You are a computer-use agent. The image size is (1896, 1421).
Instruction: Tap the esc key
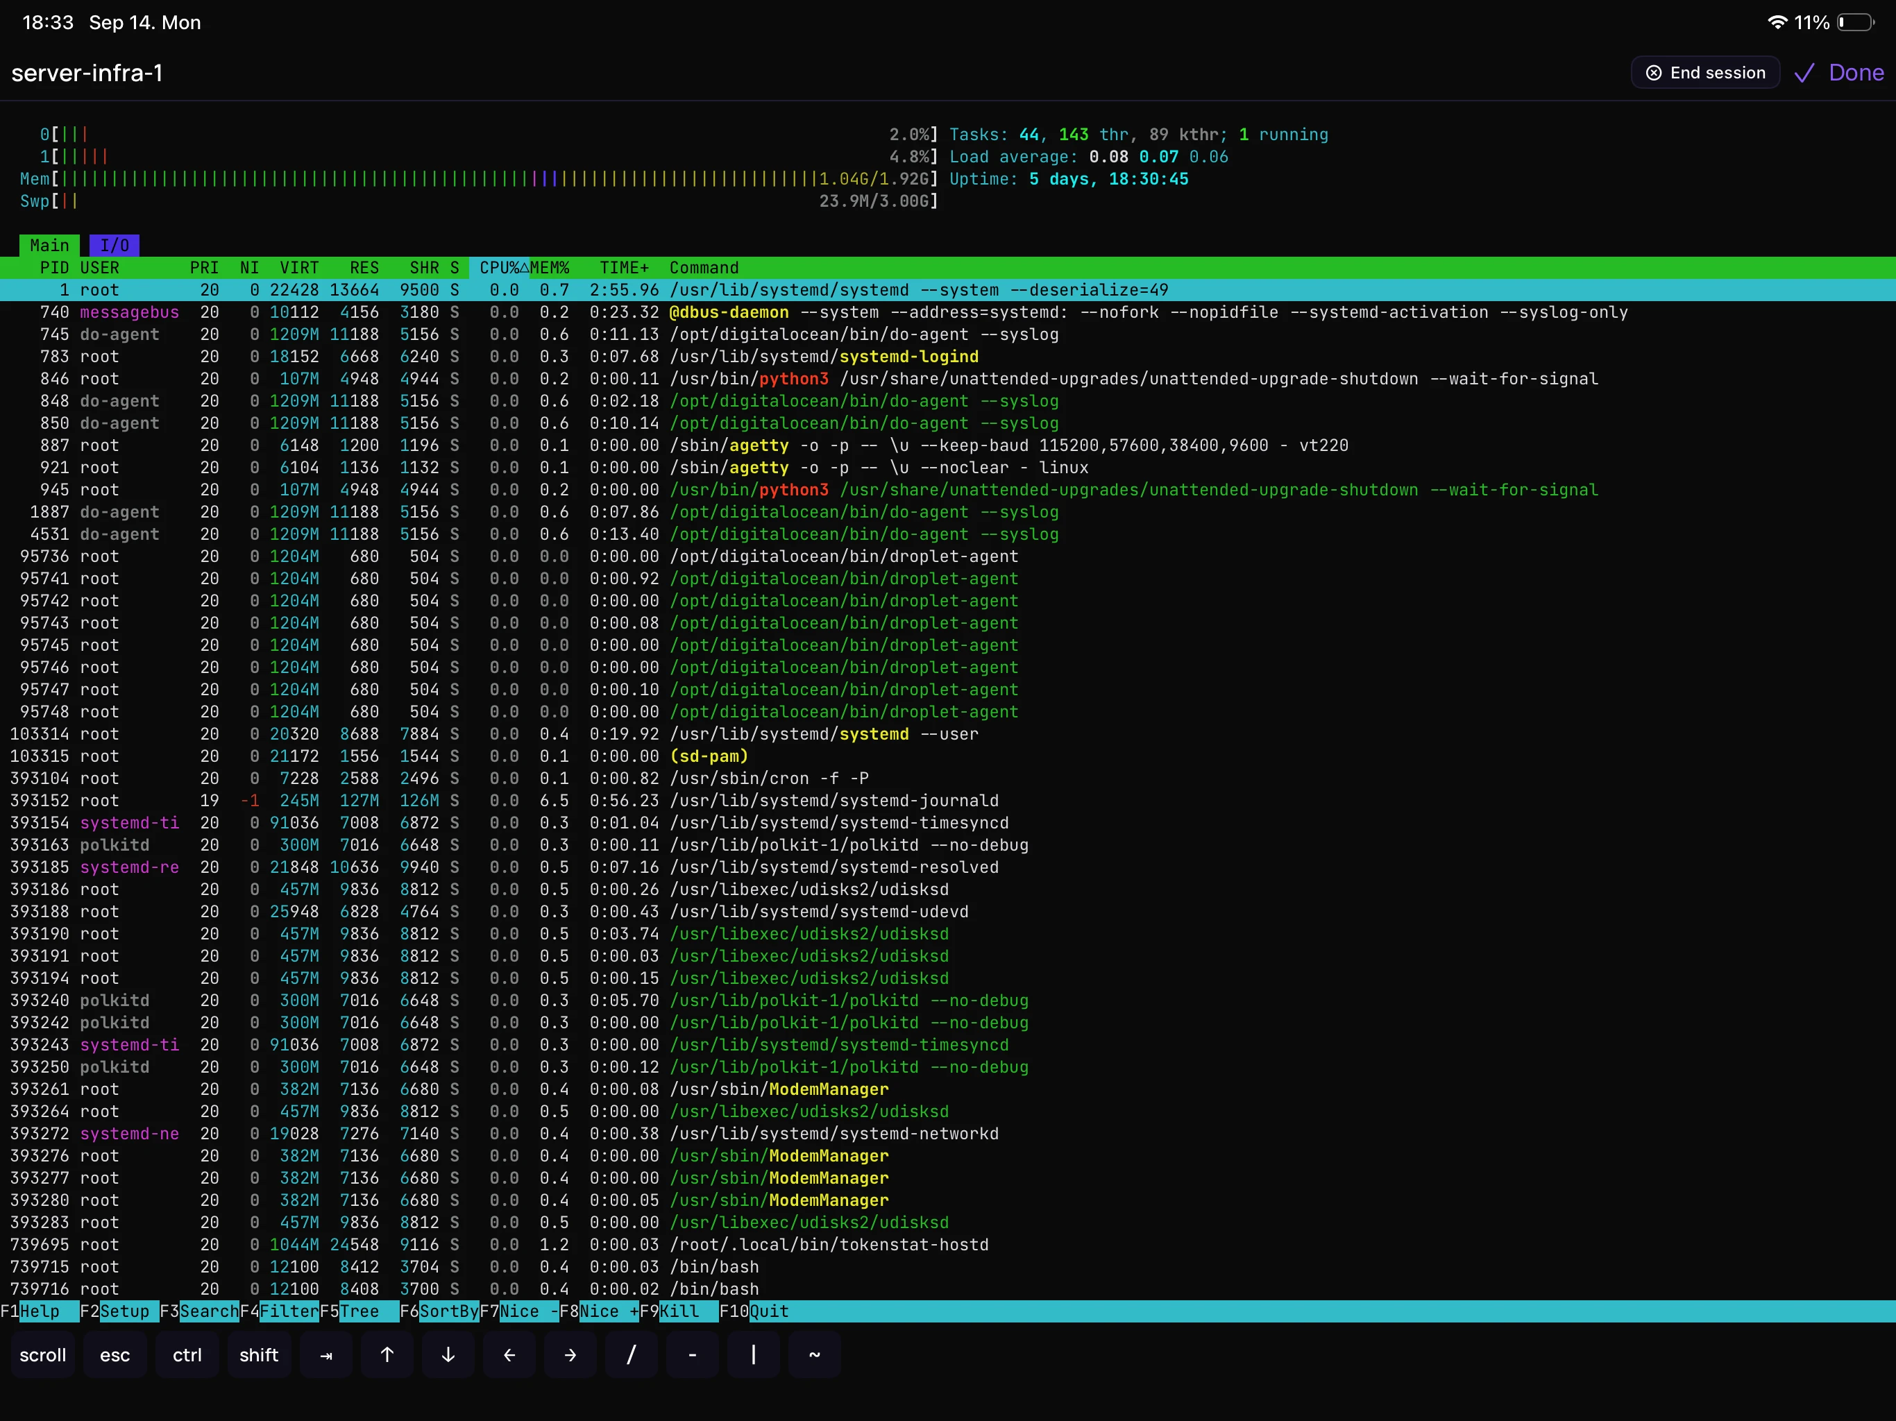click(115, 1355)
